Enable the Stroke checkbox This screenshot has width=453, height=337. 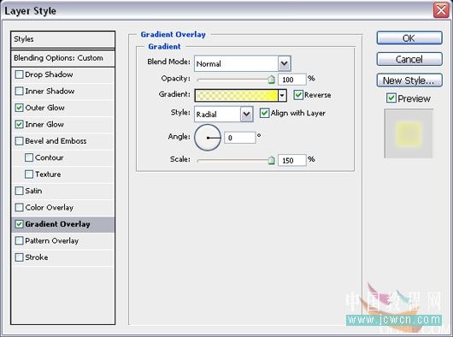click(x=19, y=257)
